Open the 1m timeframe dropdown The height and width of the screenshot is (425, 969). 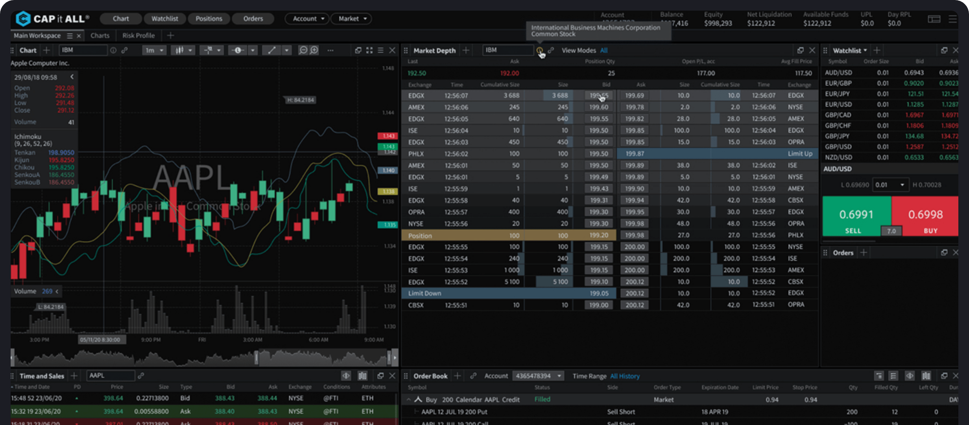[x=154, y=50]
